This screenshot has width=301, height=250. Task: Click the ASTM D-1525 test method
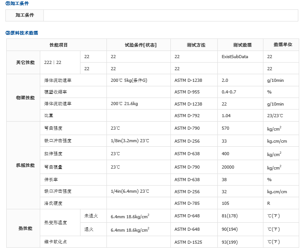pos(188,242)
